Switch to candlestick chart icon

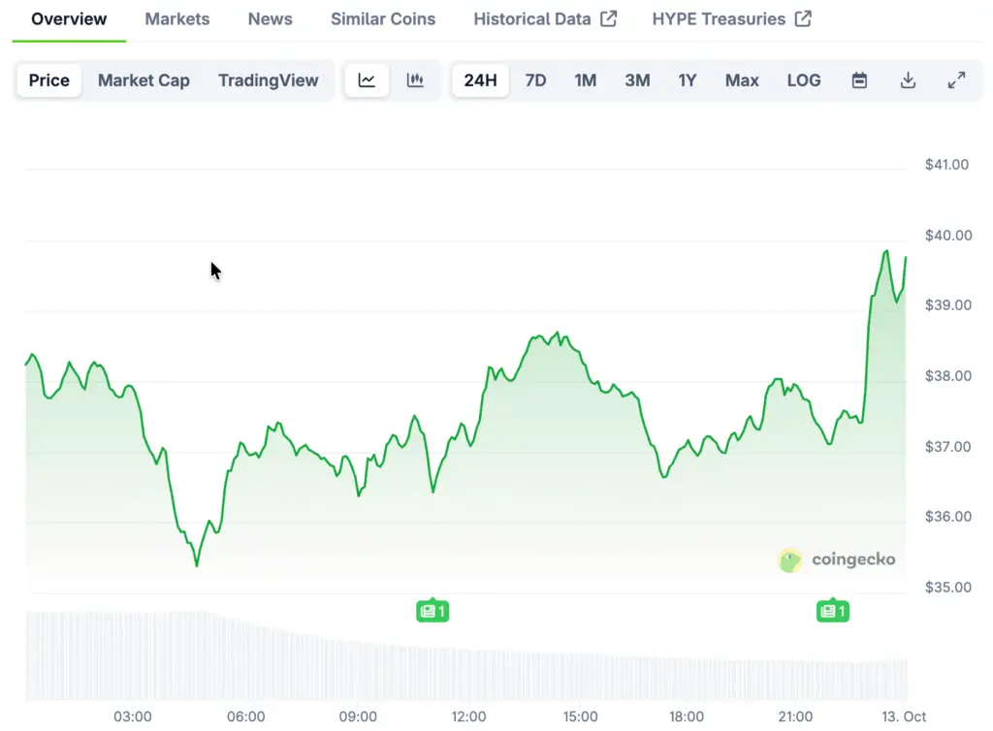415,80
